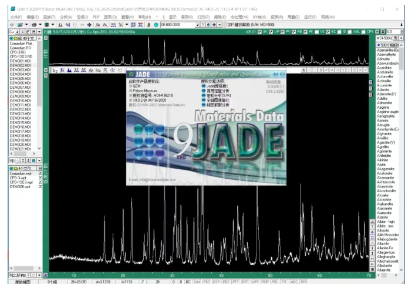Click the striped square button beside CPS

pyautogui.click(x=383, y=32)
